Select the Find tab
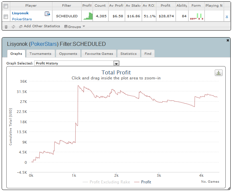 (x=148, y=53)
